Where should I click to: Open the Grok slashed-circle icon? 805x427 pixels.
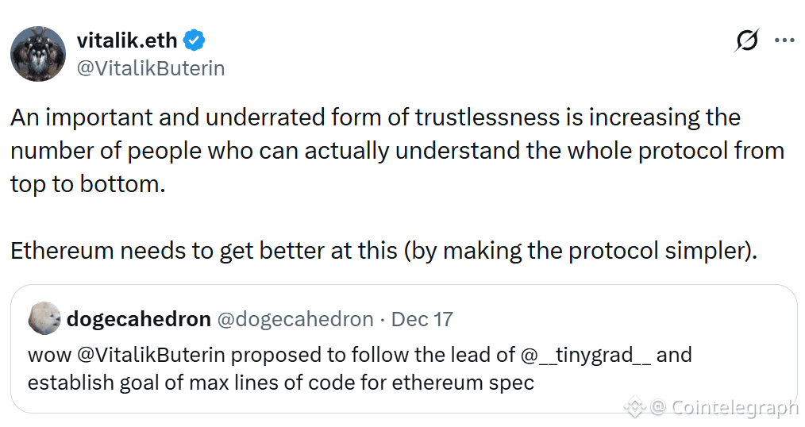point(746,40)
